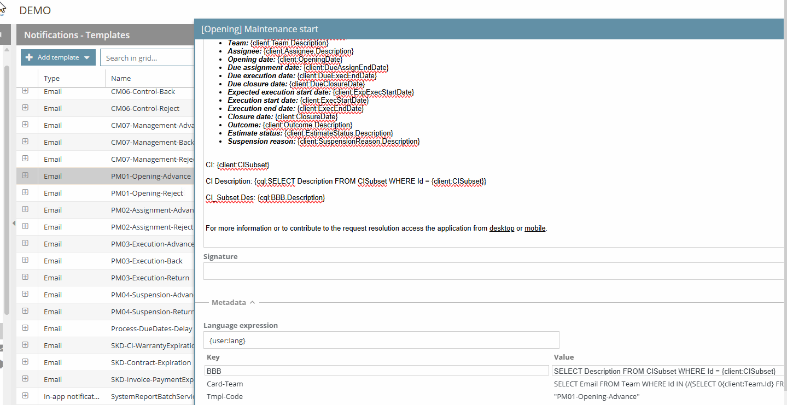Click plus icon beside PM04-Suspension-Advance
The height and width of the screenshot is (405, 787).
[x=25, y=294]
